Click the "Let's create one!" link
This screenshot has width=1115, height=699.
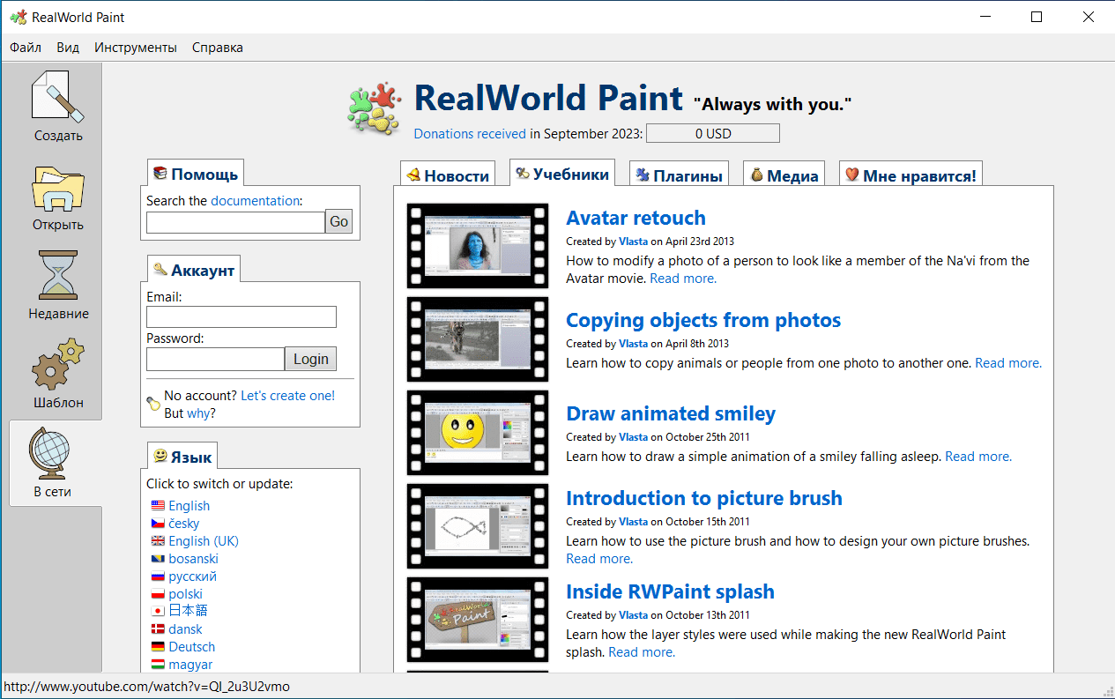(287, 396)
